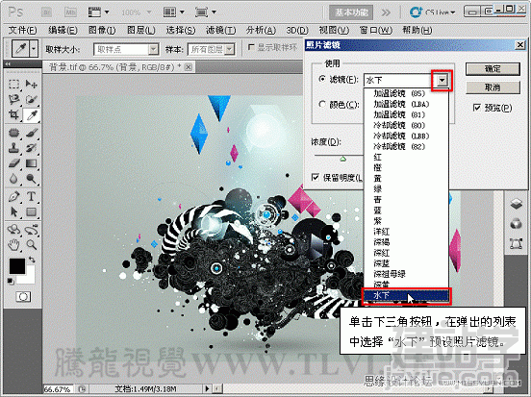Select the Zoom tool
The width and height of the screenshot is (531, 397).
[31, 244]
